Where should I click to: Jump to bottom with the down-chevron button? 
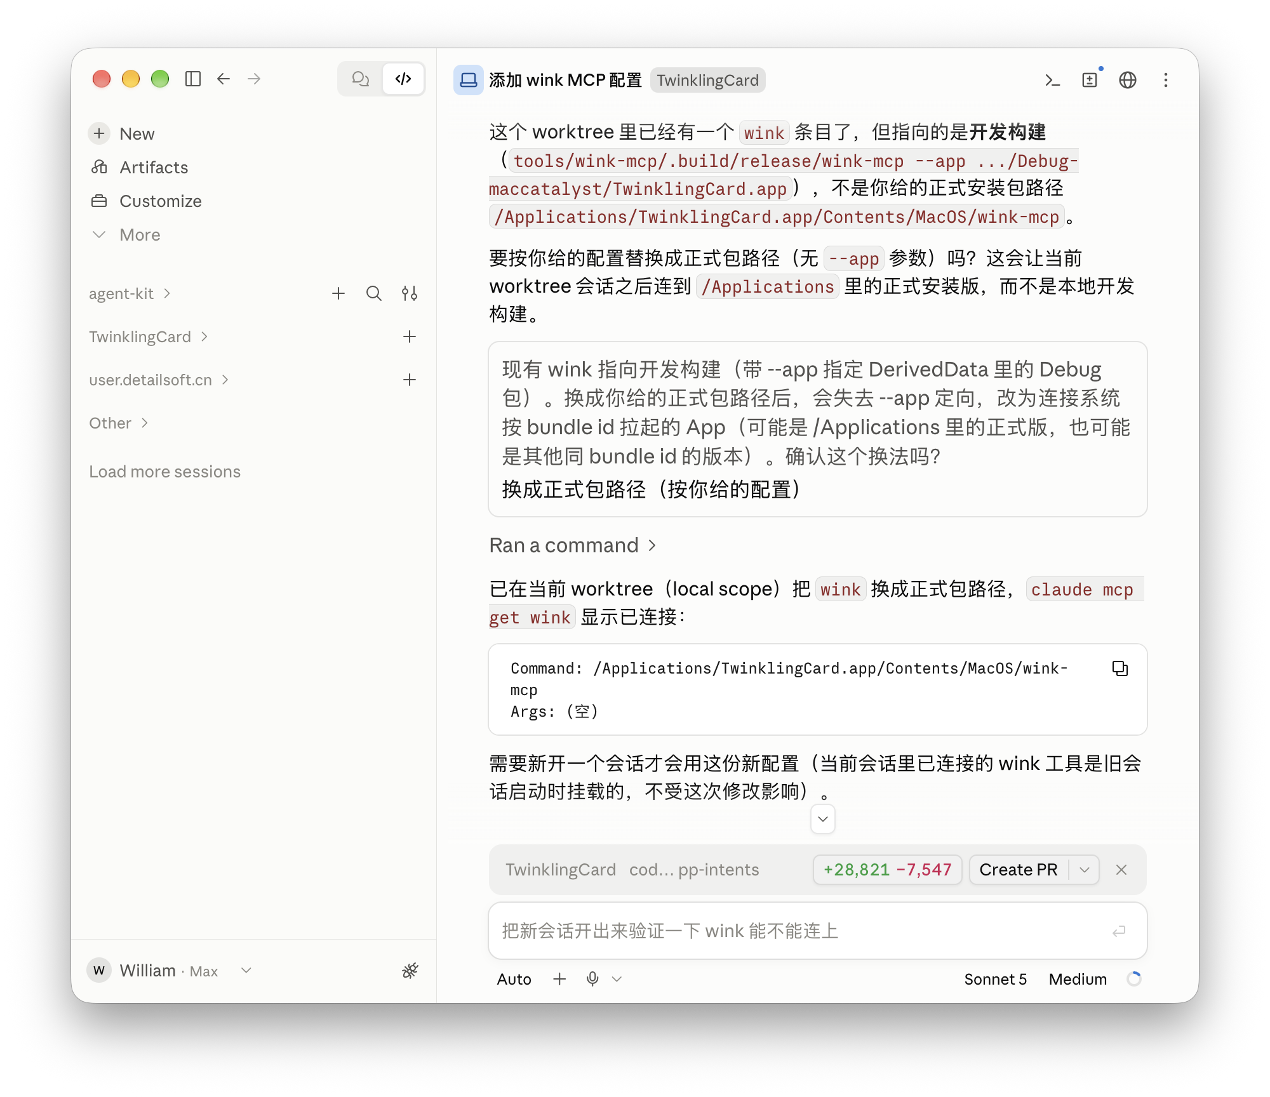tap(823, 819)
